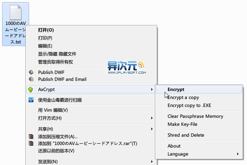This screenshot has height=165, width=247.
Task: Expand the 共享(H) submenu arrow
Action: pos(152,129)
